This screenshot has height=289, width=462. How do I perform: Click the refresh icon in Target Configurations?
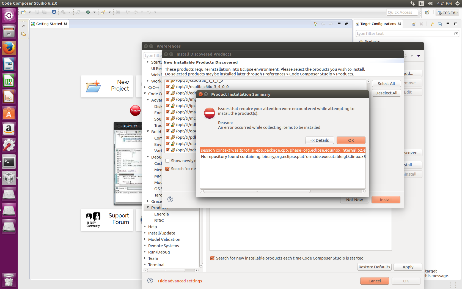tap(432, 24)
